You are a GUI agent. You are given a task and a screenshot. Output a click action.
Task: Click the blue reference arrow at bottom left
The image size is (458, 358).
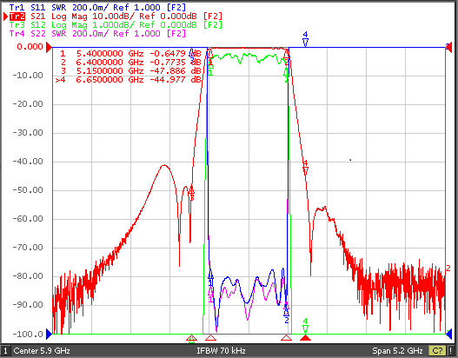tap(49, 334)
